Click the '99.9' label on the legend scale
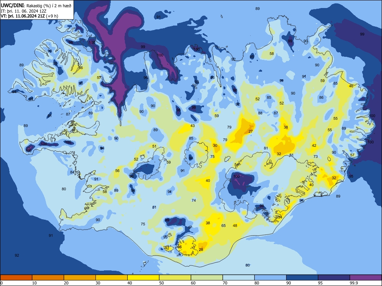The width and height of the screenshot is (382, 286). (353, 283)
